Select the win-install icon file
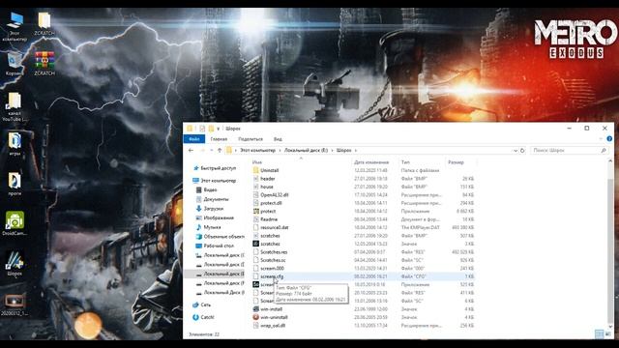Screen dimensions: 619x348 255,309
